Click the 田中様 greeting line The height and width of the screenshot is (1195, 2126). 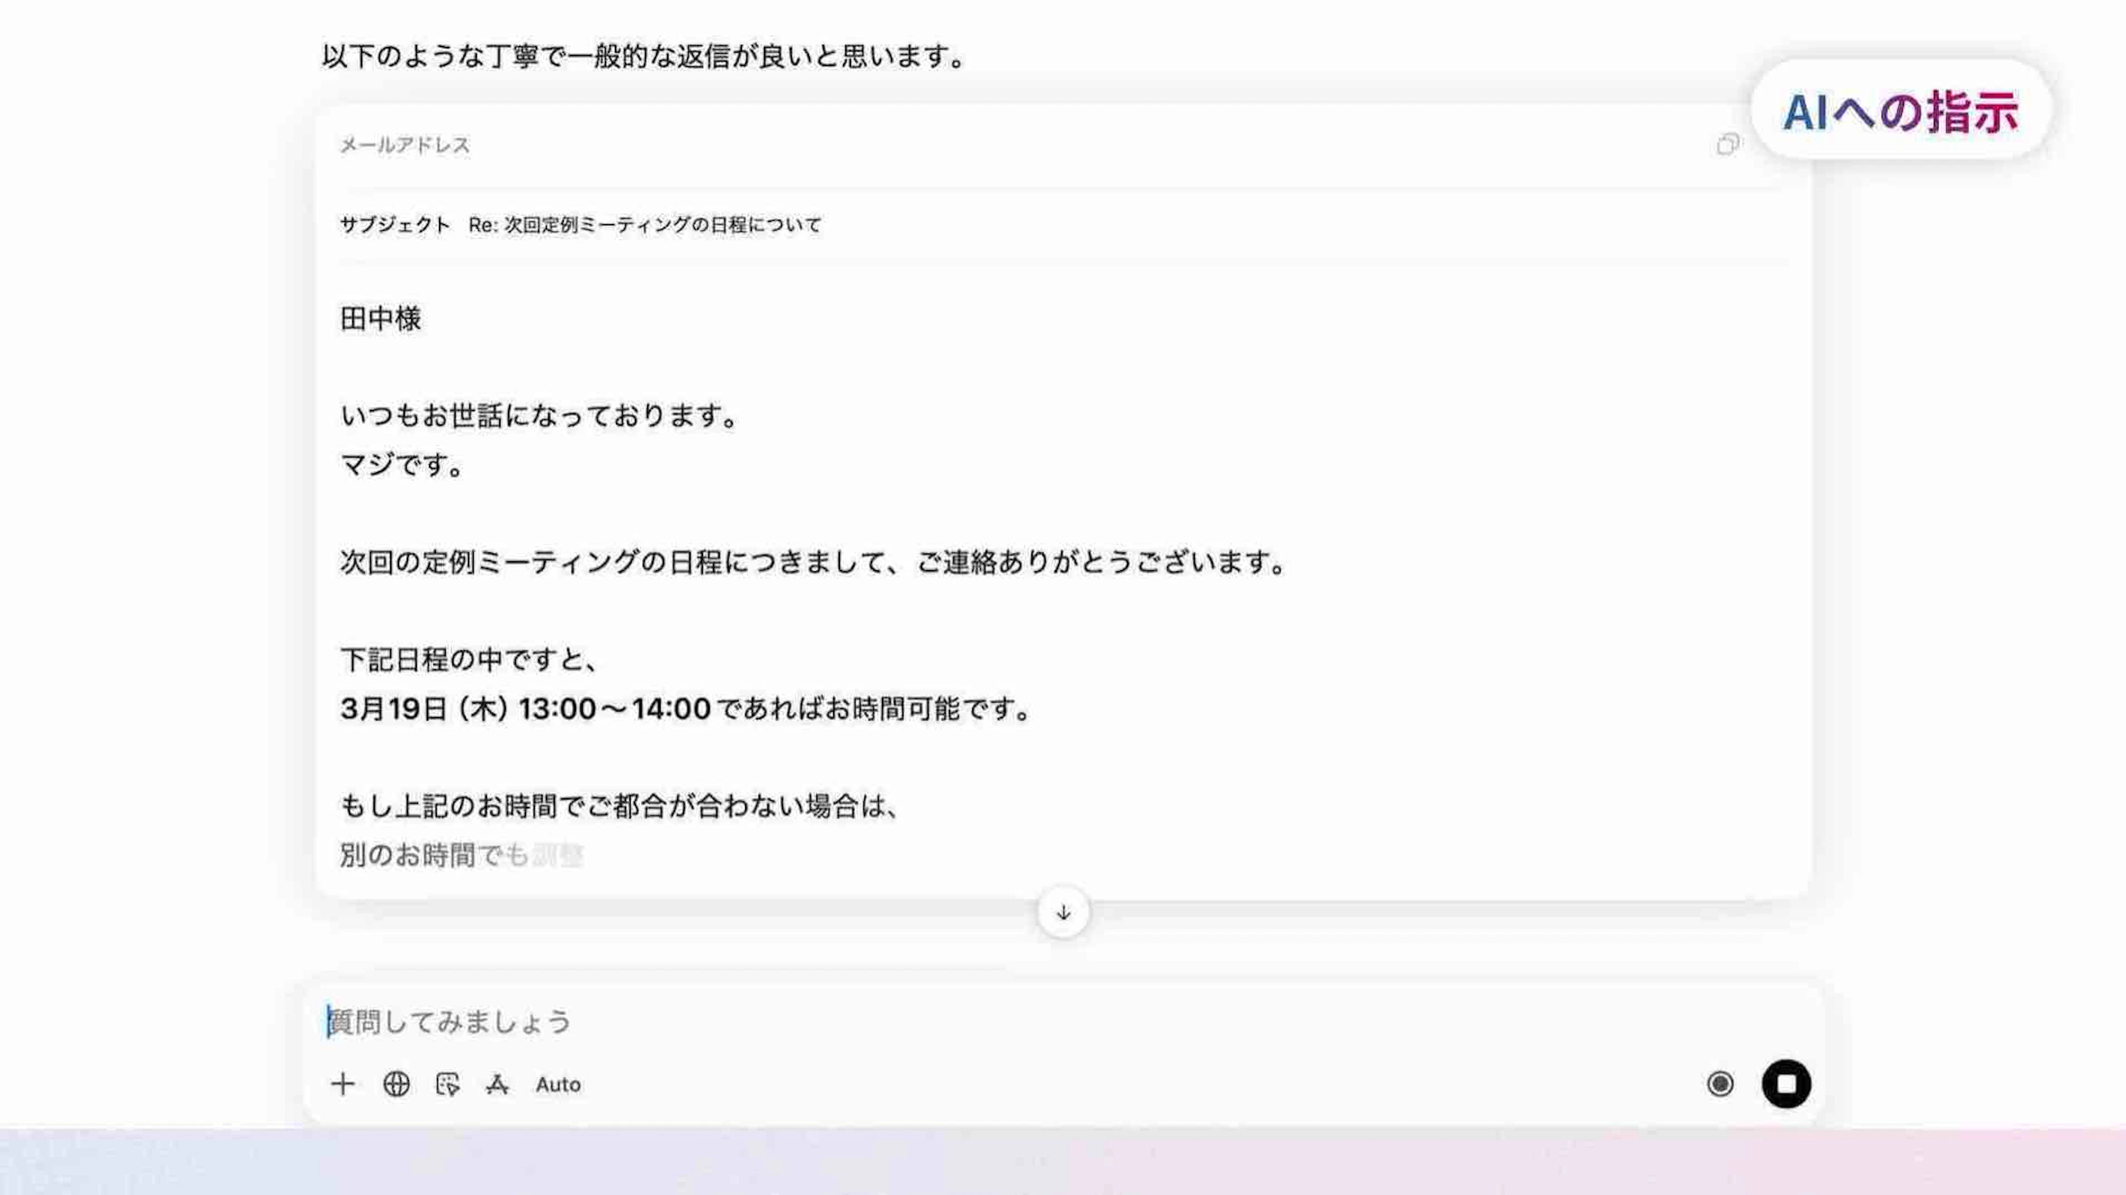[380, 319]
